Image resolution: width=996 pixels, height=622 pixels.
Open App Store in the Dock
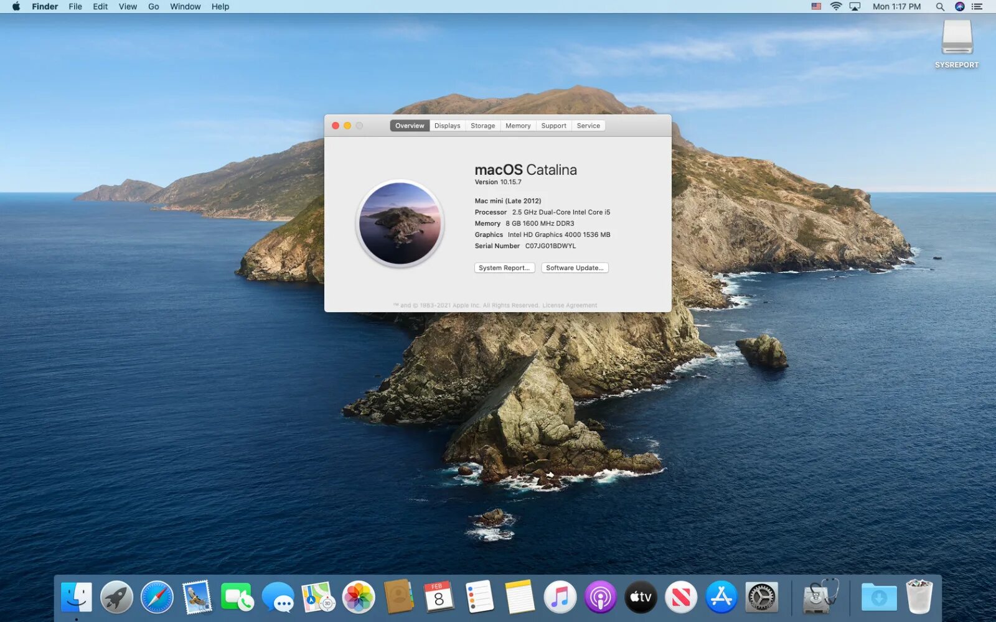click(721, 597)
